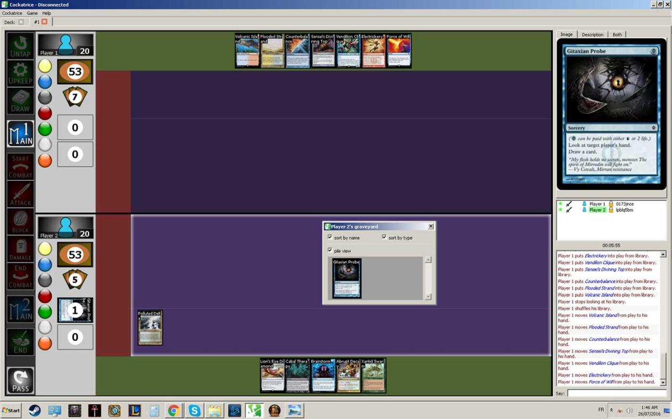Switch to Main 1 phase
The width and height of the screenshot is (672, 419).
pyautogui.click(x=20, y=133)
